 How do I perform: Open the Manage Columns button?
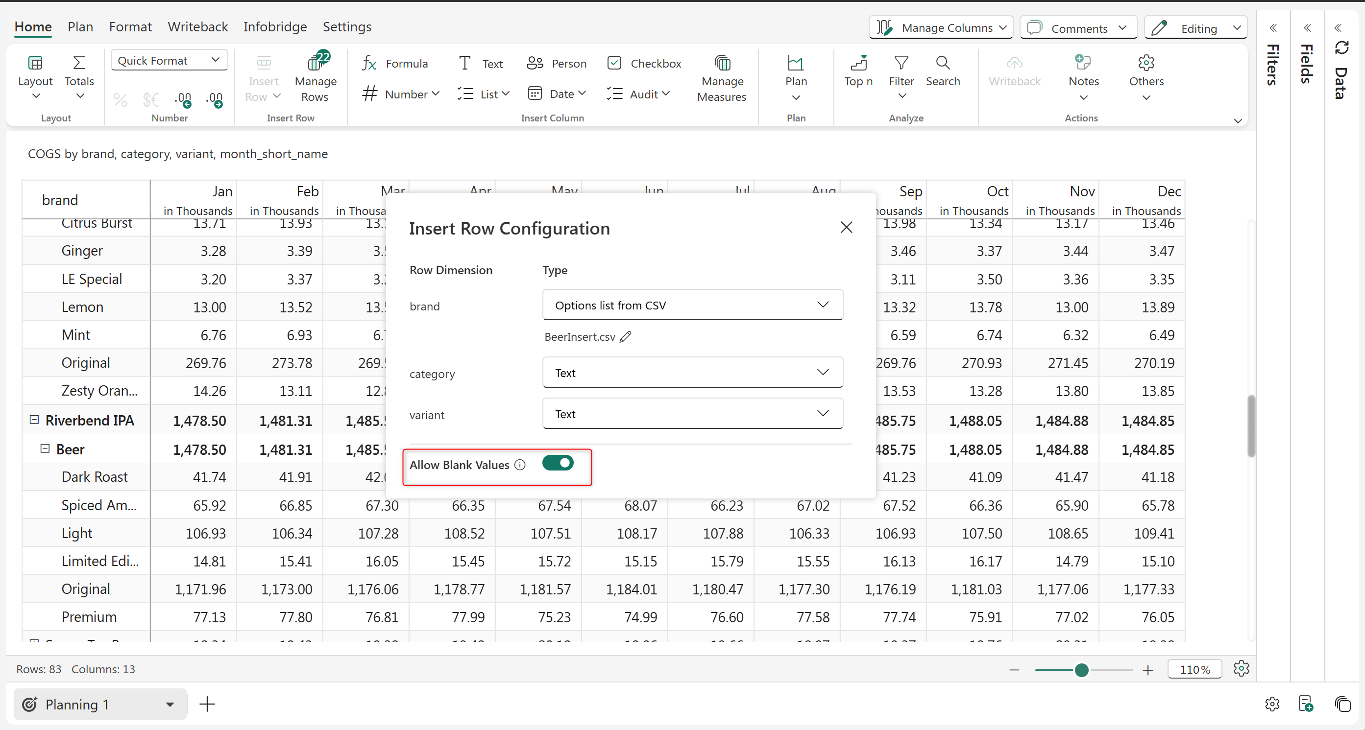coord(941,27)
